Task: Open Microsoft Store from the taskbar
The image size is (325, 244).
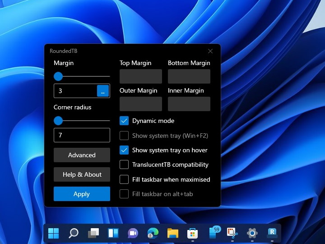Action: pos(192,233)
